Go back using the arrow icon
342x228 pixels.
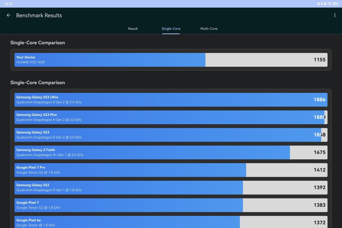click(9, 15)
